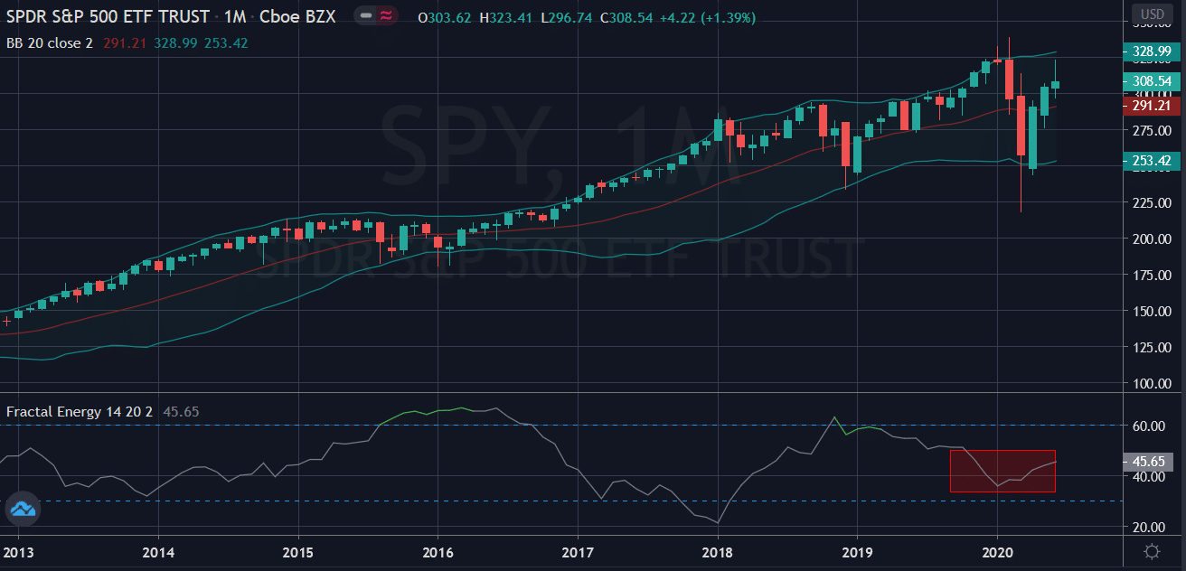The height and width of the screenshot is (571, 1186).
Task: Click the 2013 label on the time axis
Action: coord(18,551)
